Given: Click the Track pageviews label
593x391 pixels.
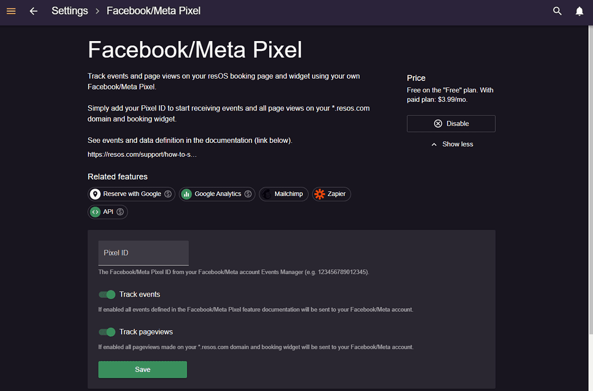Looking at the screenshot, I should pos(146,331).
